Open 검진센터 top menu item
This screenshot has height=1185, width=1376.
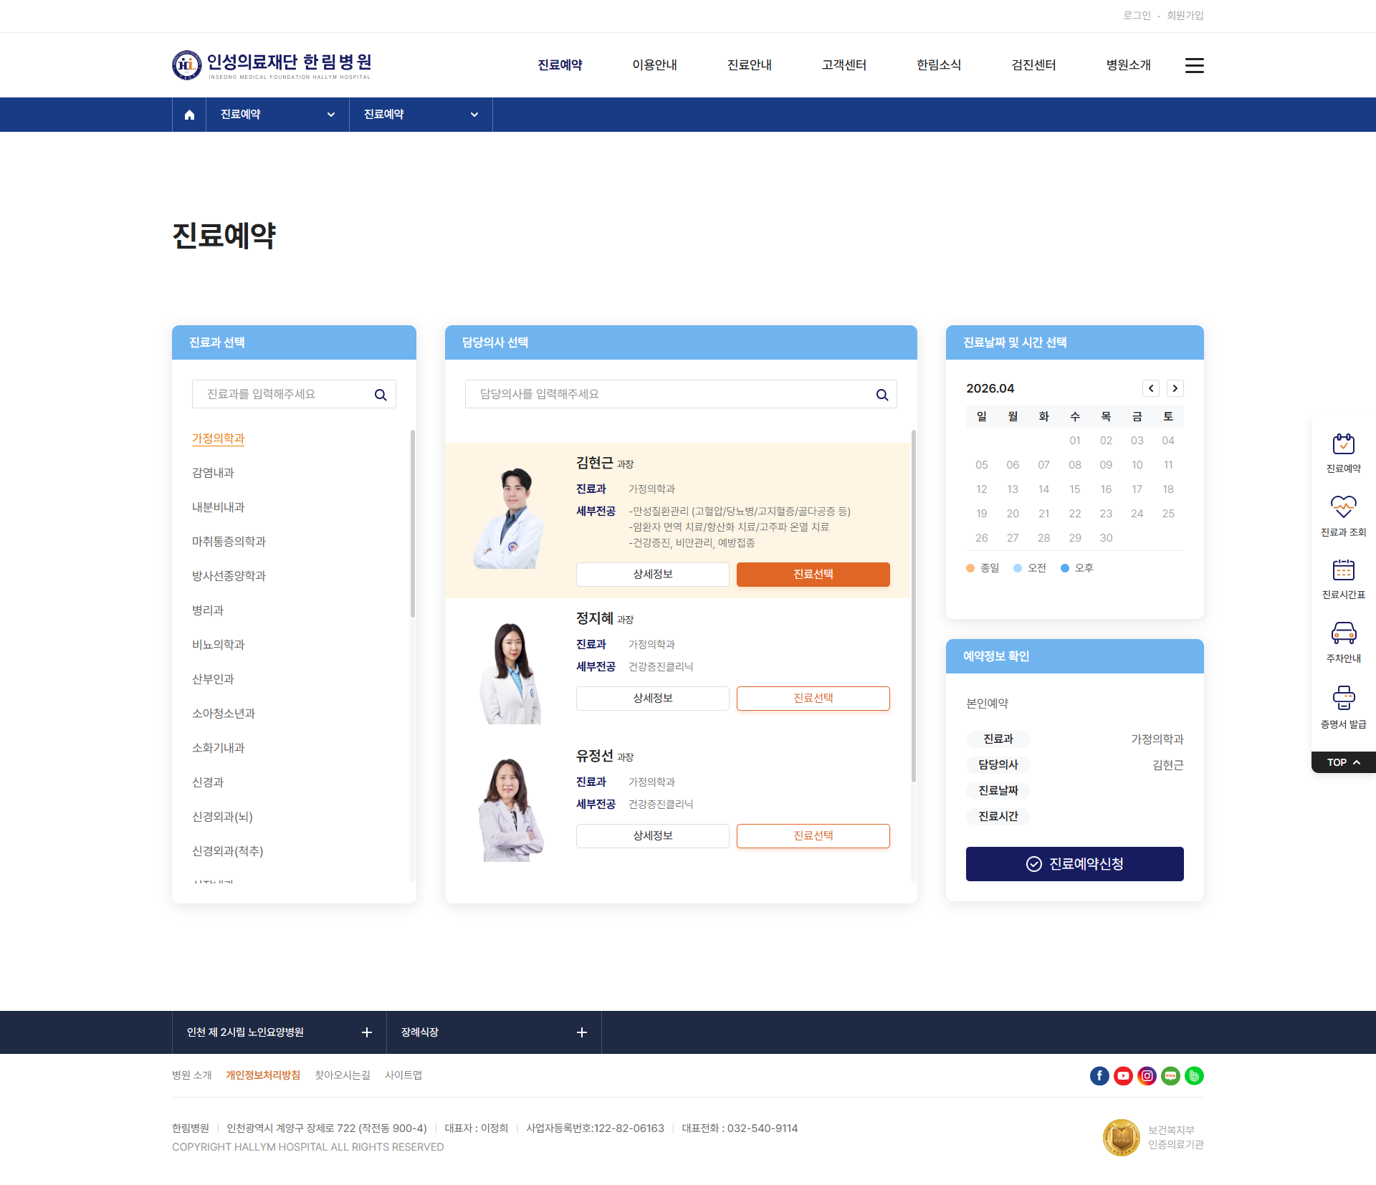pyautogui.click(x=1033, y=65)
